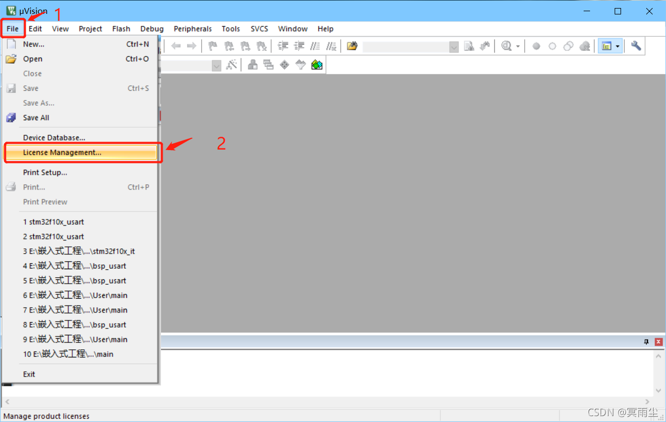The height and width of the screenshot is (422, 666).
Task: Expand the find text combo box dropdown
Action: 454,47
